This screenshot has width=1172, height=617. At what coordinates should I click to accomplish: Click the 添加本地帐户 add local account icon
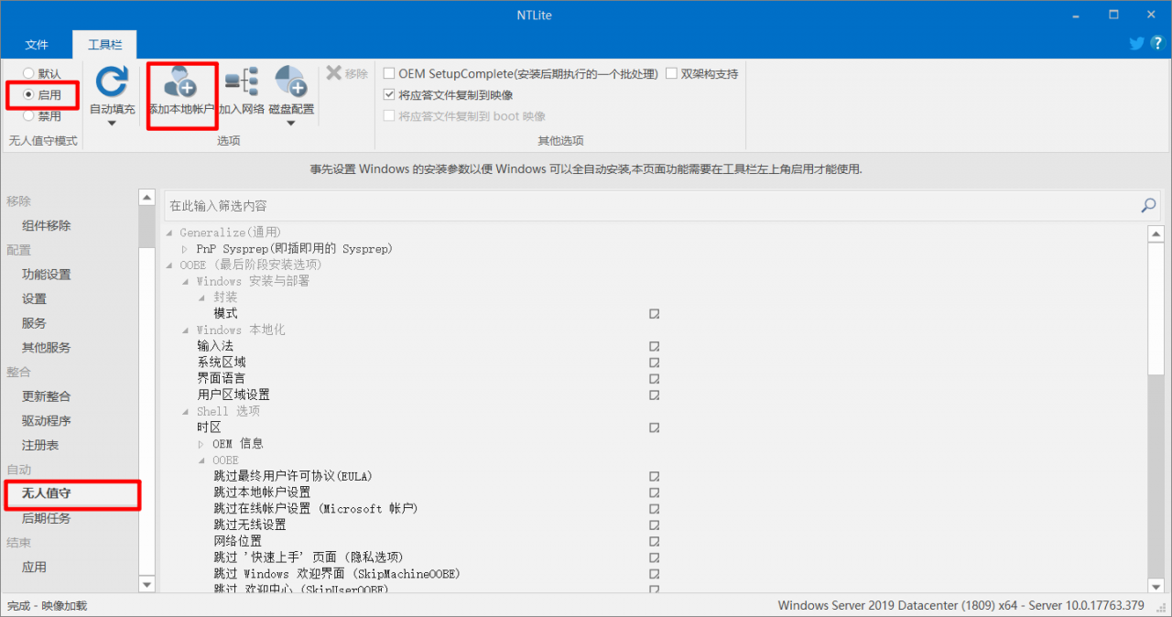click(x=181, y=81)
